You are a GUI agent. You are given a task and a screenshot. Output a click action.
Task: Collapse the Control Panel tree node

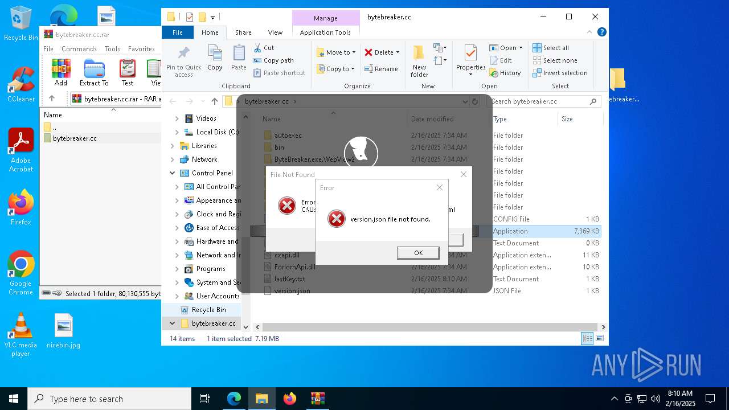pyautogui.click(x=172, y=173)
